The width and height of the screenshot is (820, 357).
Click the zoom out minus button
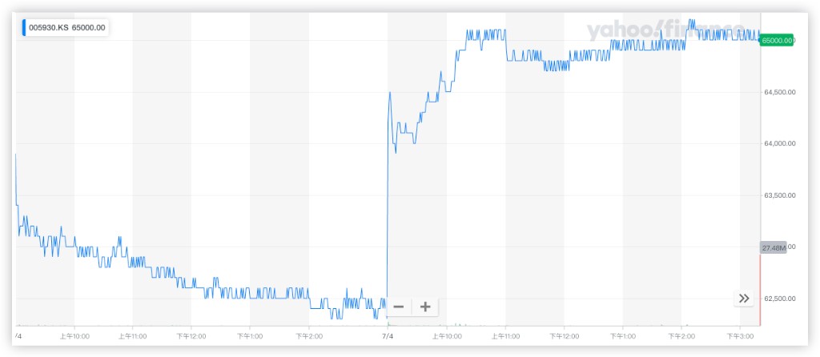click(399, 307)
